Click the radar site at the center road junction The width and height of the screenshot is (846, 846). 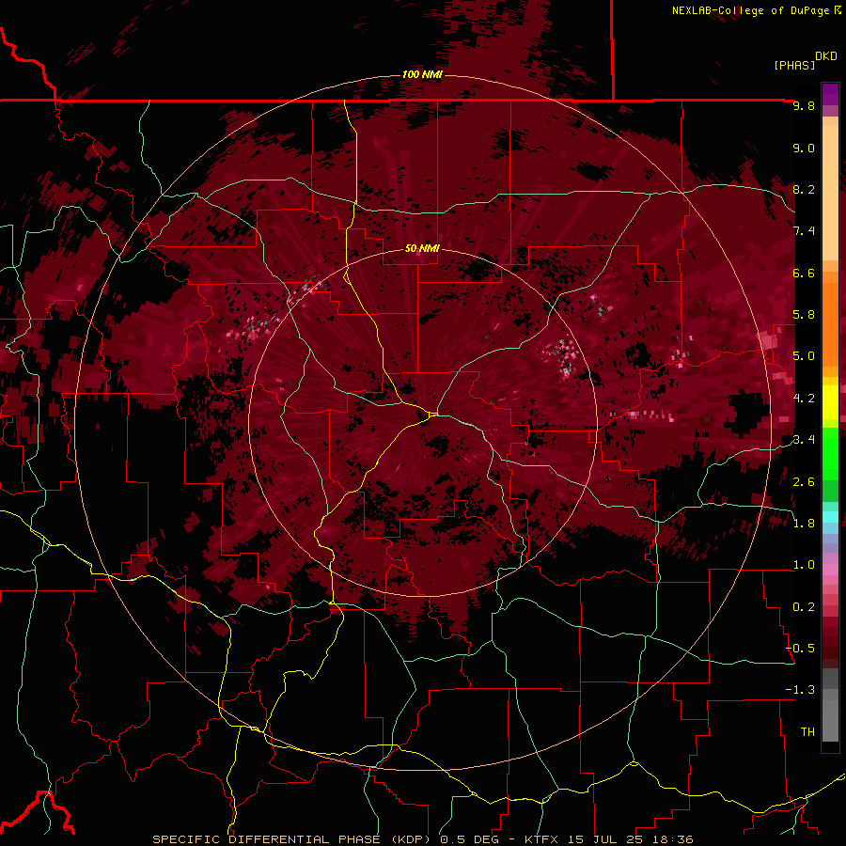(x=432, y=414)
